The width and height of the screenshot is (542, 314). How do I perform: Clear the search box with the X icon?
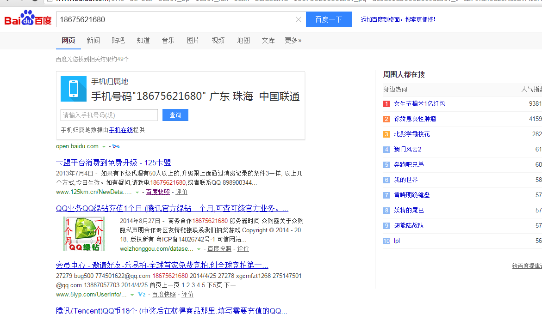[299, 20]
